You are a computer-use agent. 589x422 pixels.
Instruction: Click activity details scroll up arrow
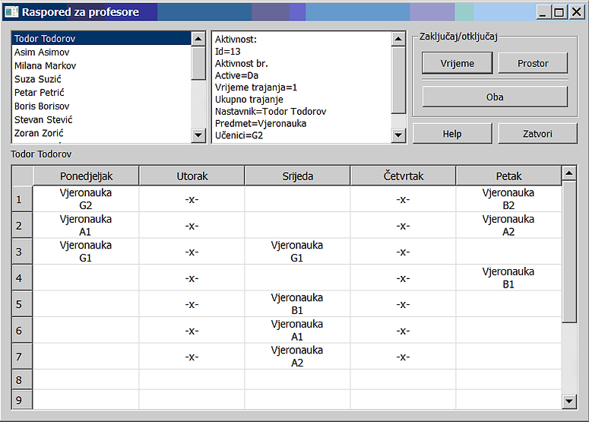(398, 39)
